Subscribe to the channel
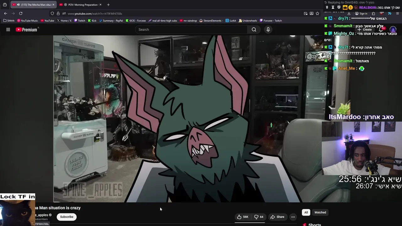This screenshot has height=226, width=402. click(x=67, y=217)
